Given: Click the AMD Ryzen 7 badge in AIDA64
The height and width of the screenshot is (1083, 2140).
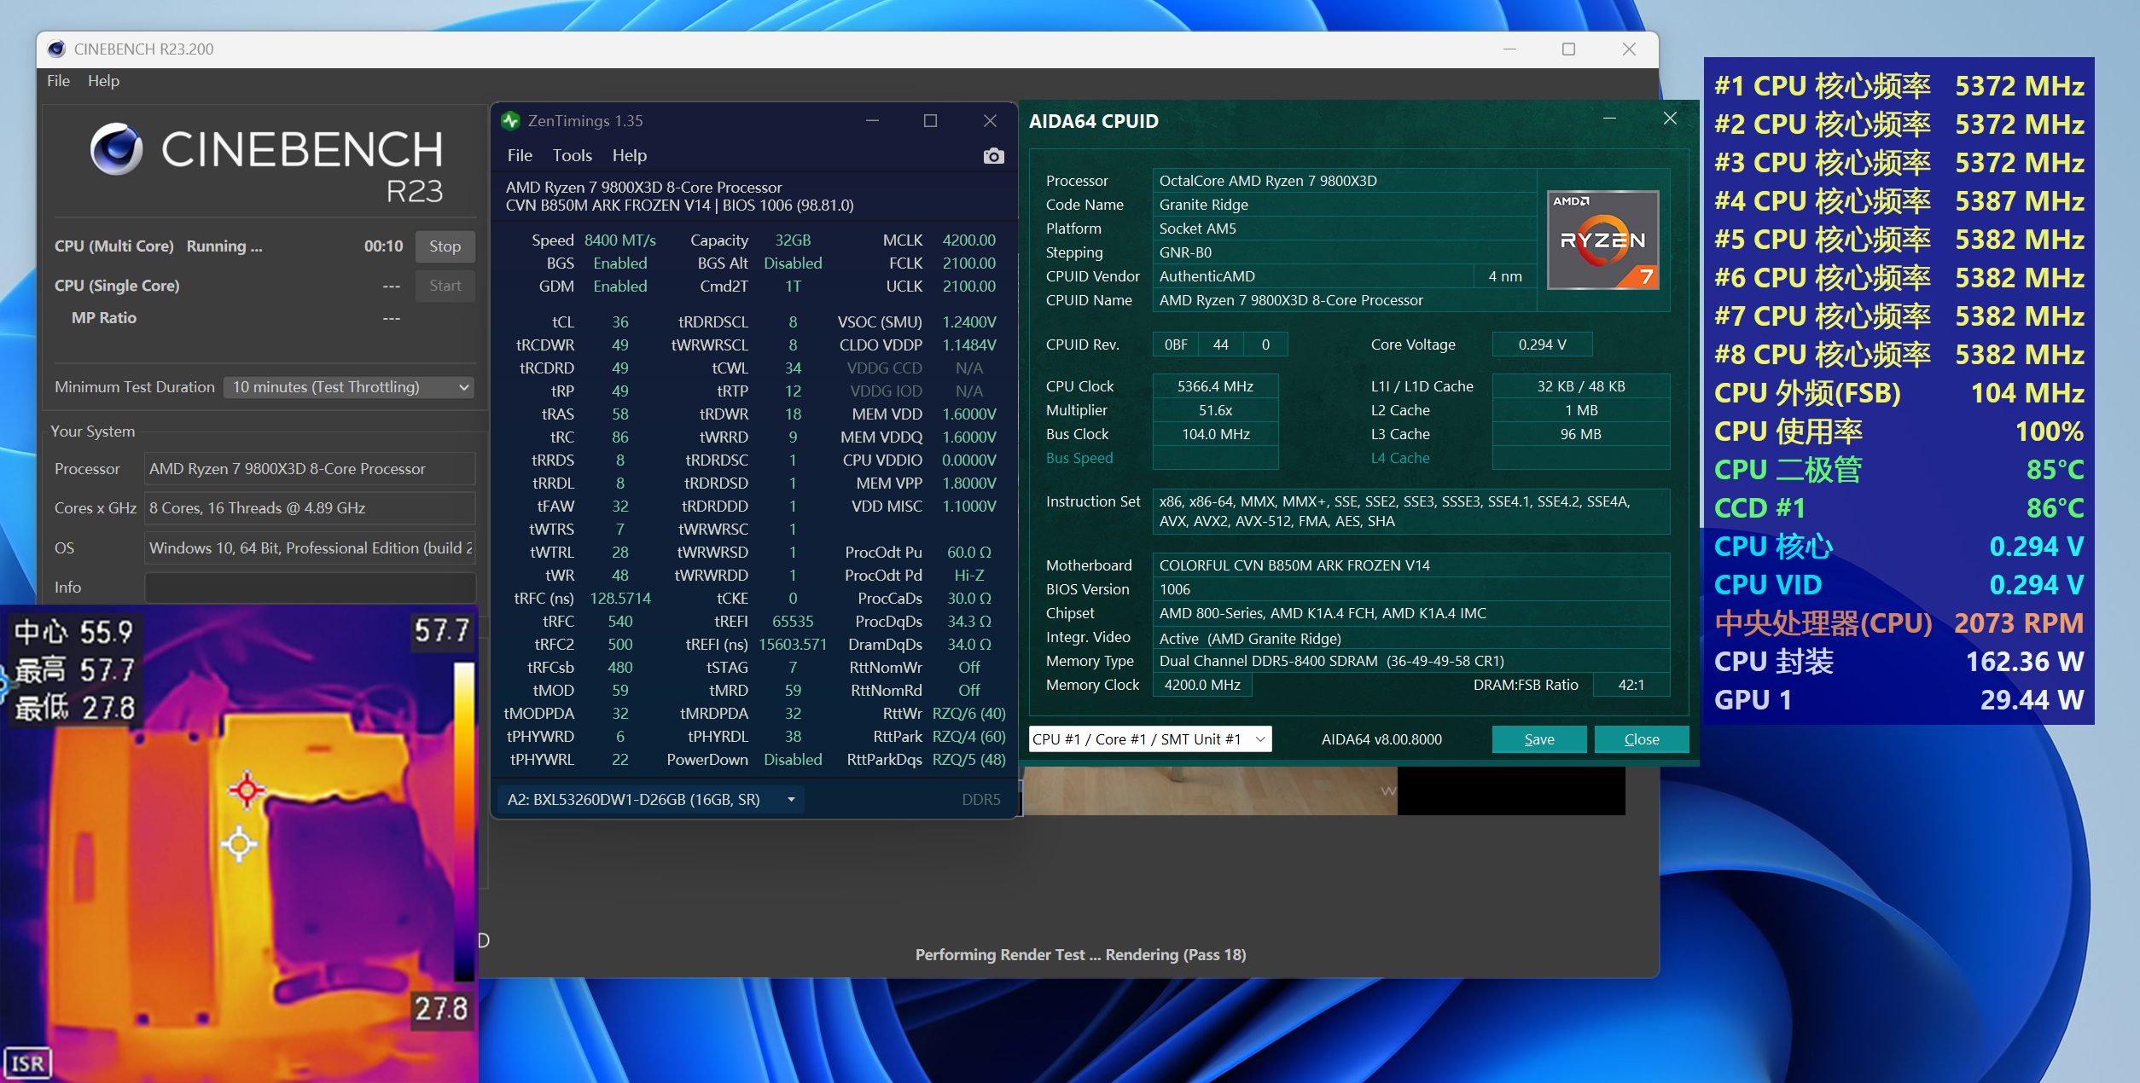Looking at the screenshot, I should pyautogui.click(x=1602, y=240).
